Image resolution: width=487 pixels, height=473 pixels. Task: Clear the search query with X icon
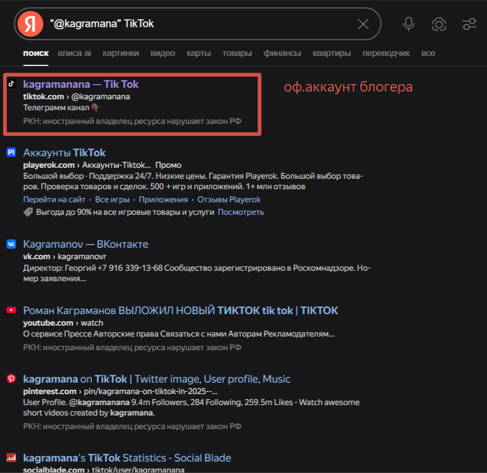363,24
